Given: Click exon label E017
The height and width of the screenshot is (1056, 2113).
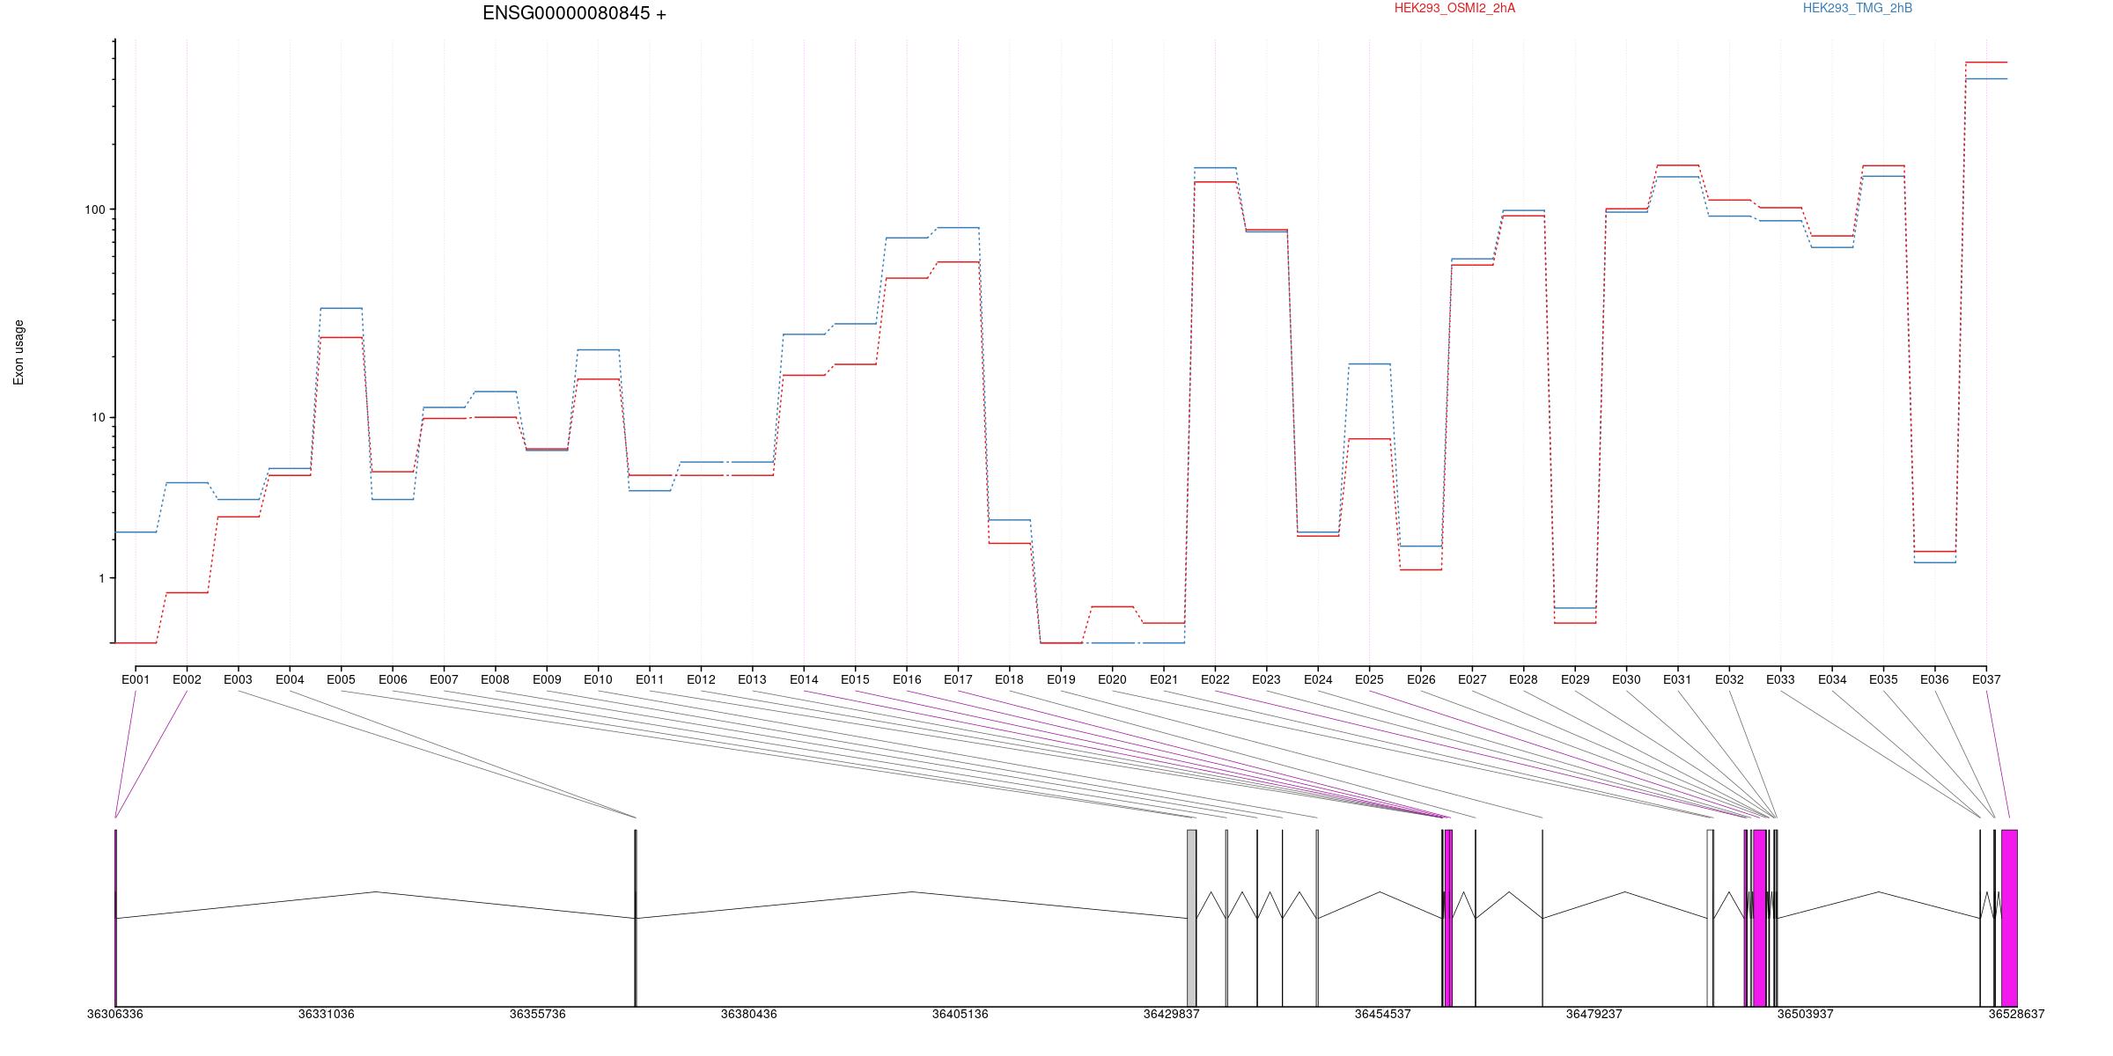Looking at the screenshot, I should pyautogui.click(x=958, y=679).
